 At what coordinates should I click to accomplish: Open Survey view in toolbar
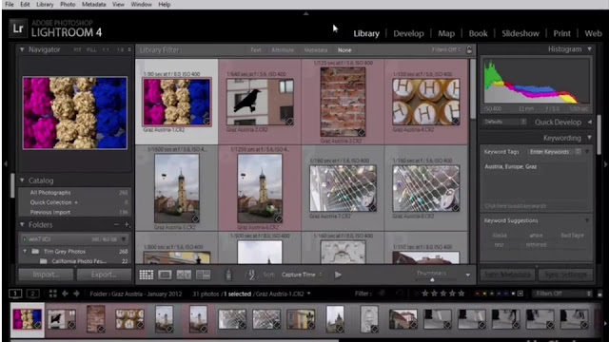pos(203,275)
